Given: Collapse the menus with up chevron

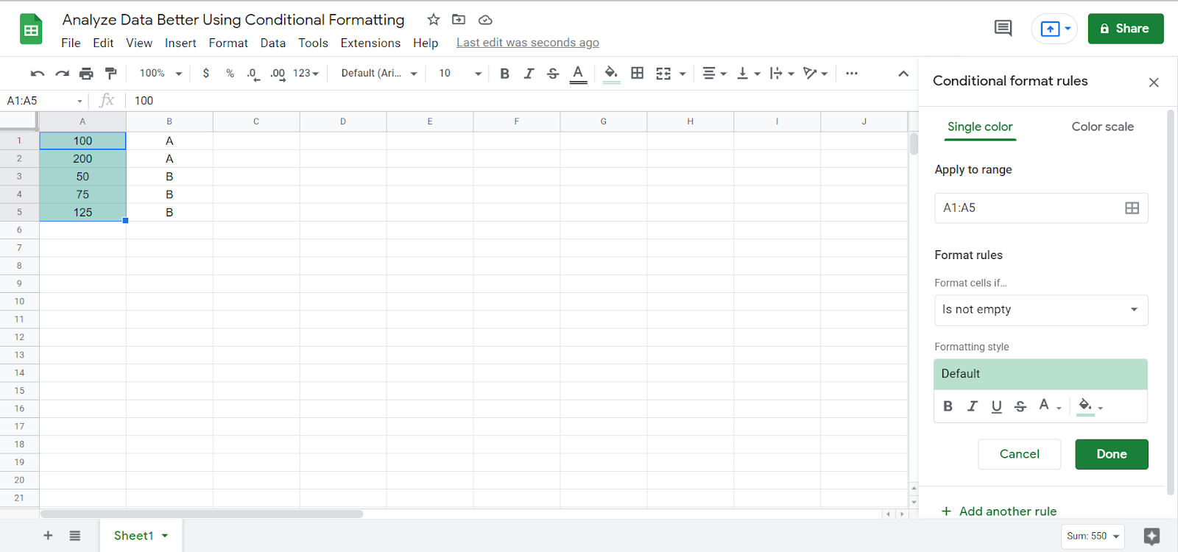Looking at the screenshot, I should (903, 74).
